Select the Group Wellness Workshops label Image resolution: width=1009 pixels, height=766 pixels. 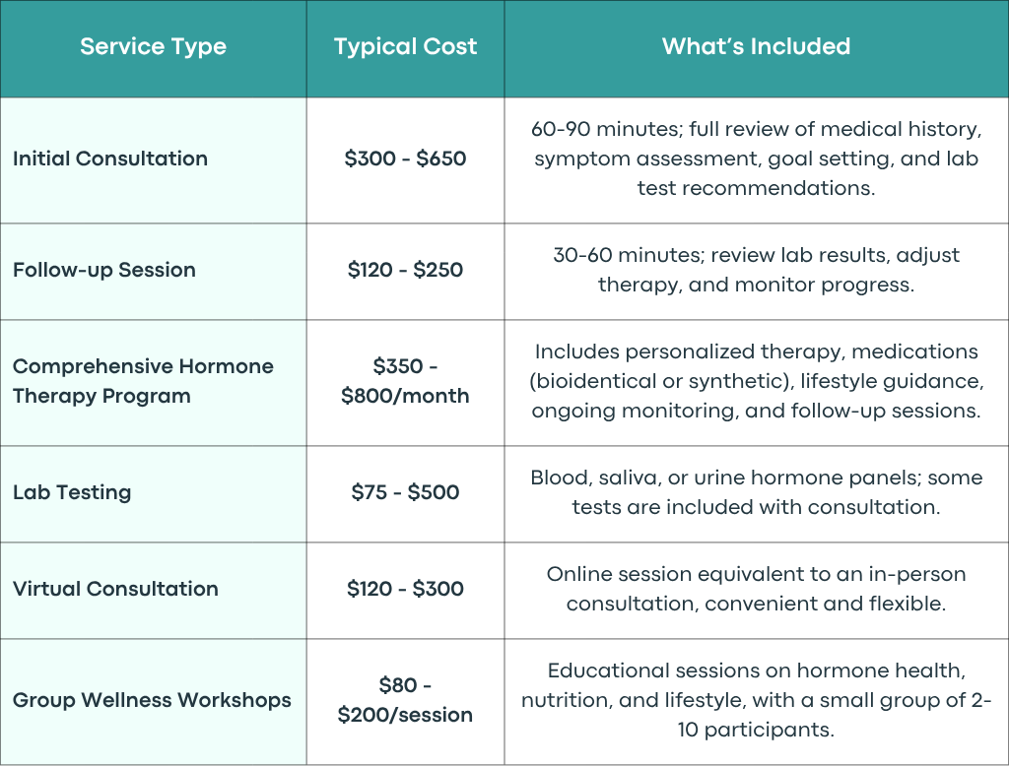(152, 700)
